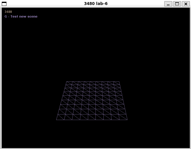191x149 pixels.
Task: Minimize the 3480 lab-6 window
Action: point(168,4)
